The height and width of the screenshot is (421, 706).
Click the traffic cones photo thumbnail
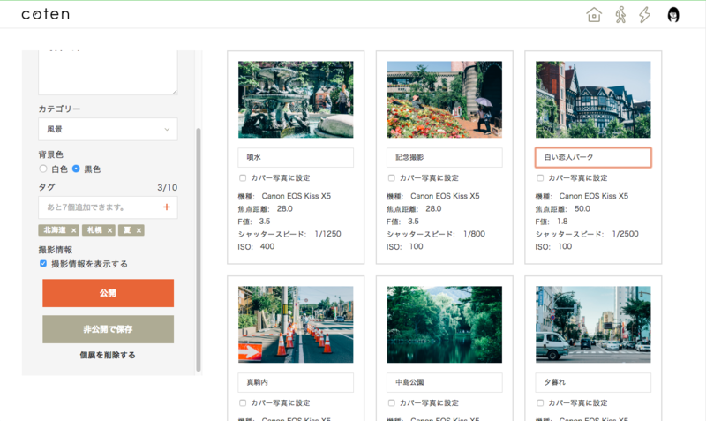(296, 325)
